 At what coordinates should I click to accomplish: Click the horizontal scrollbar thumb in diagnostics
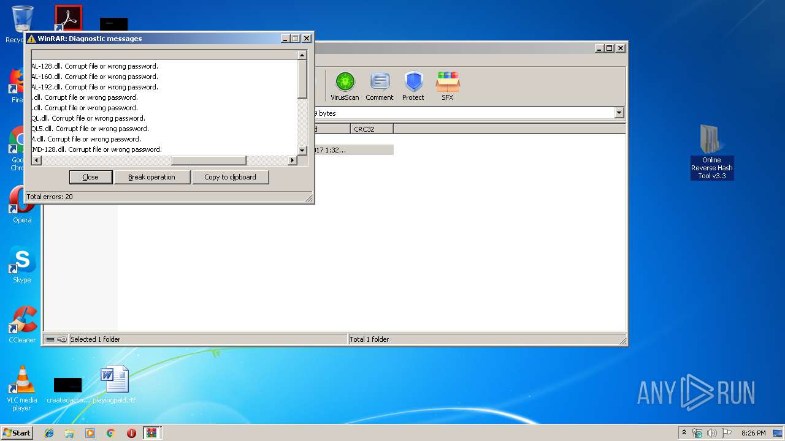tap(209, 160)
